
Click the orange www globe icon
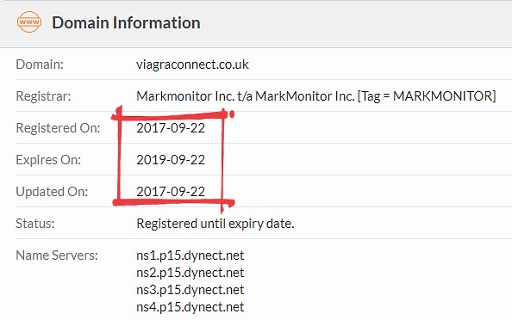[29, 22]
